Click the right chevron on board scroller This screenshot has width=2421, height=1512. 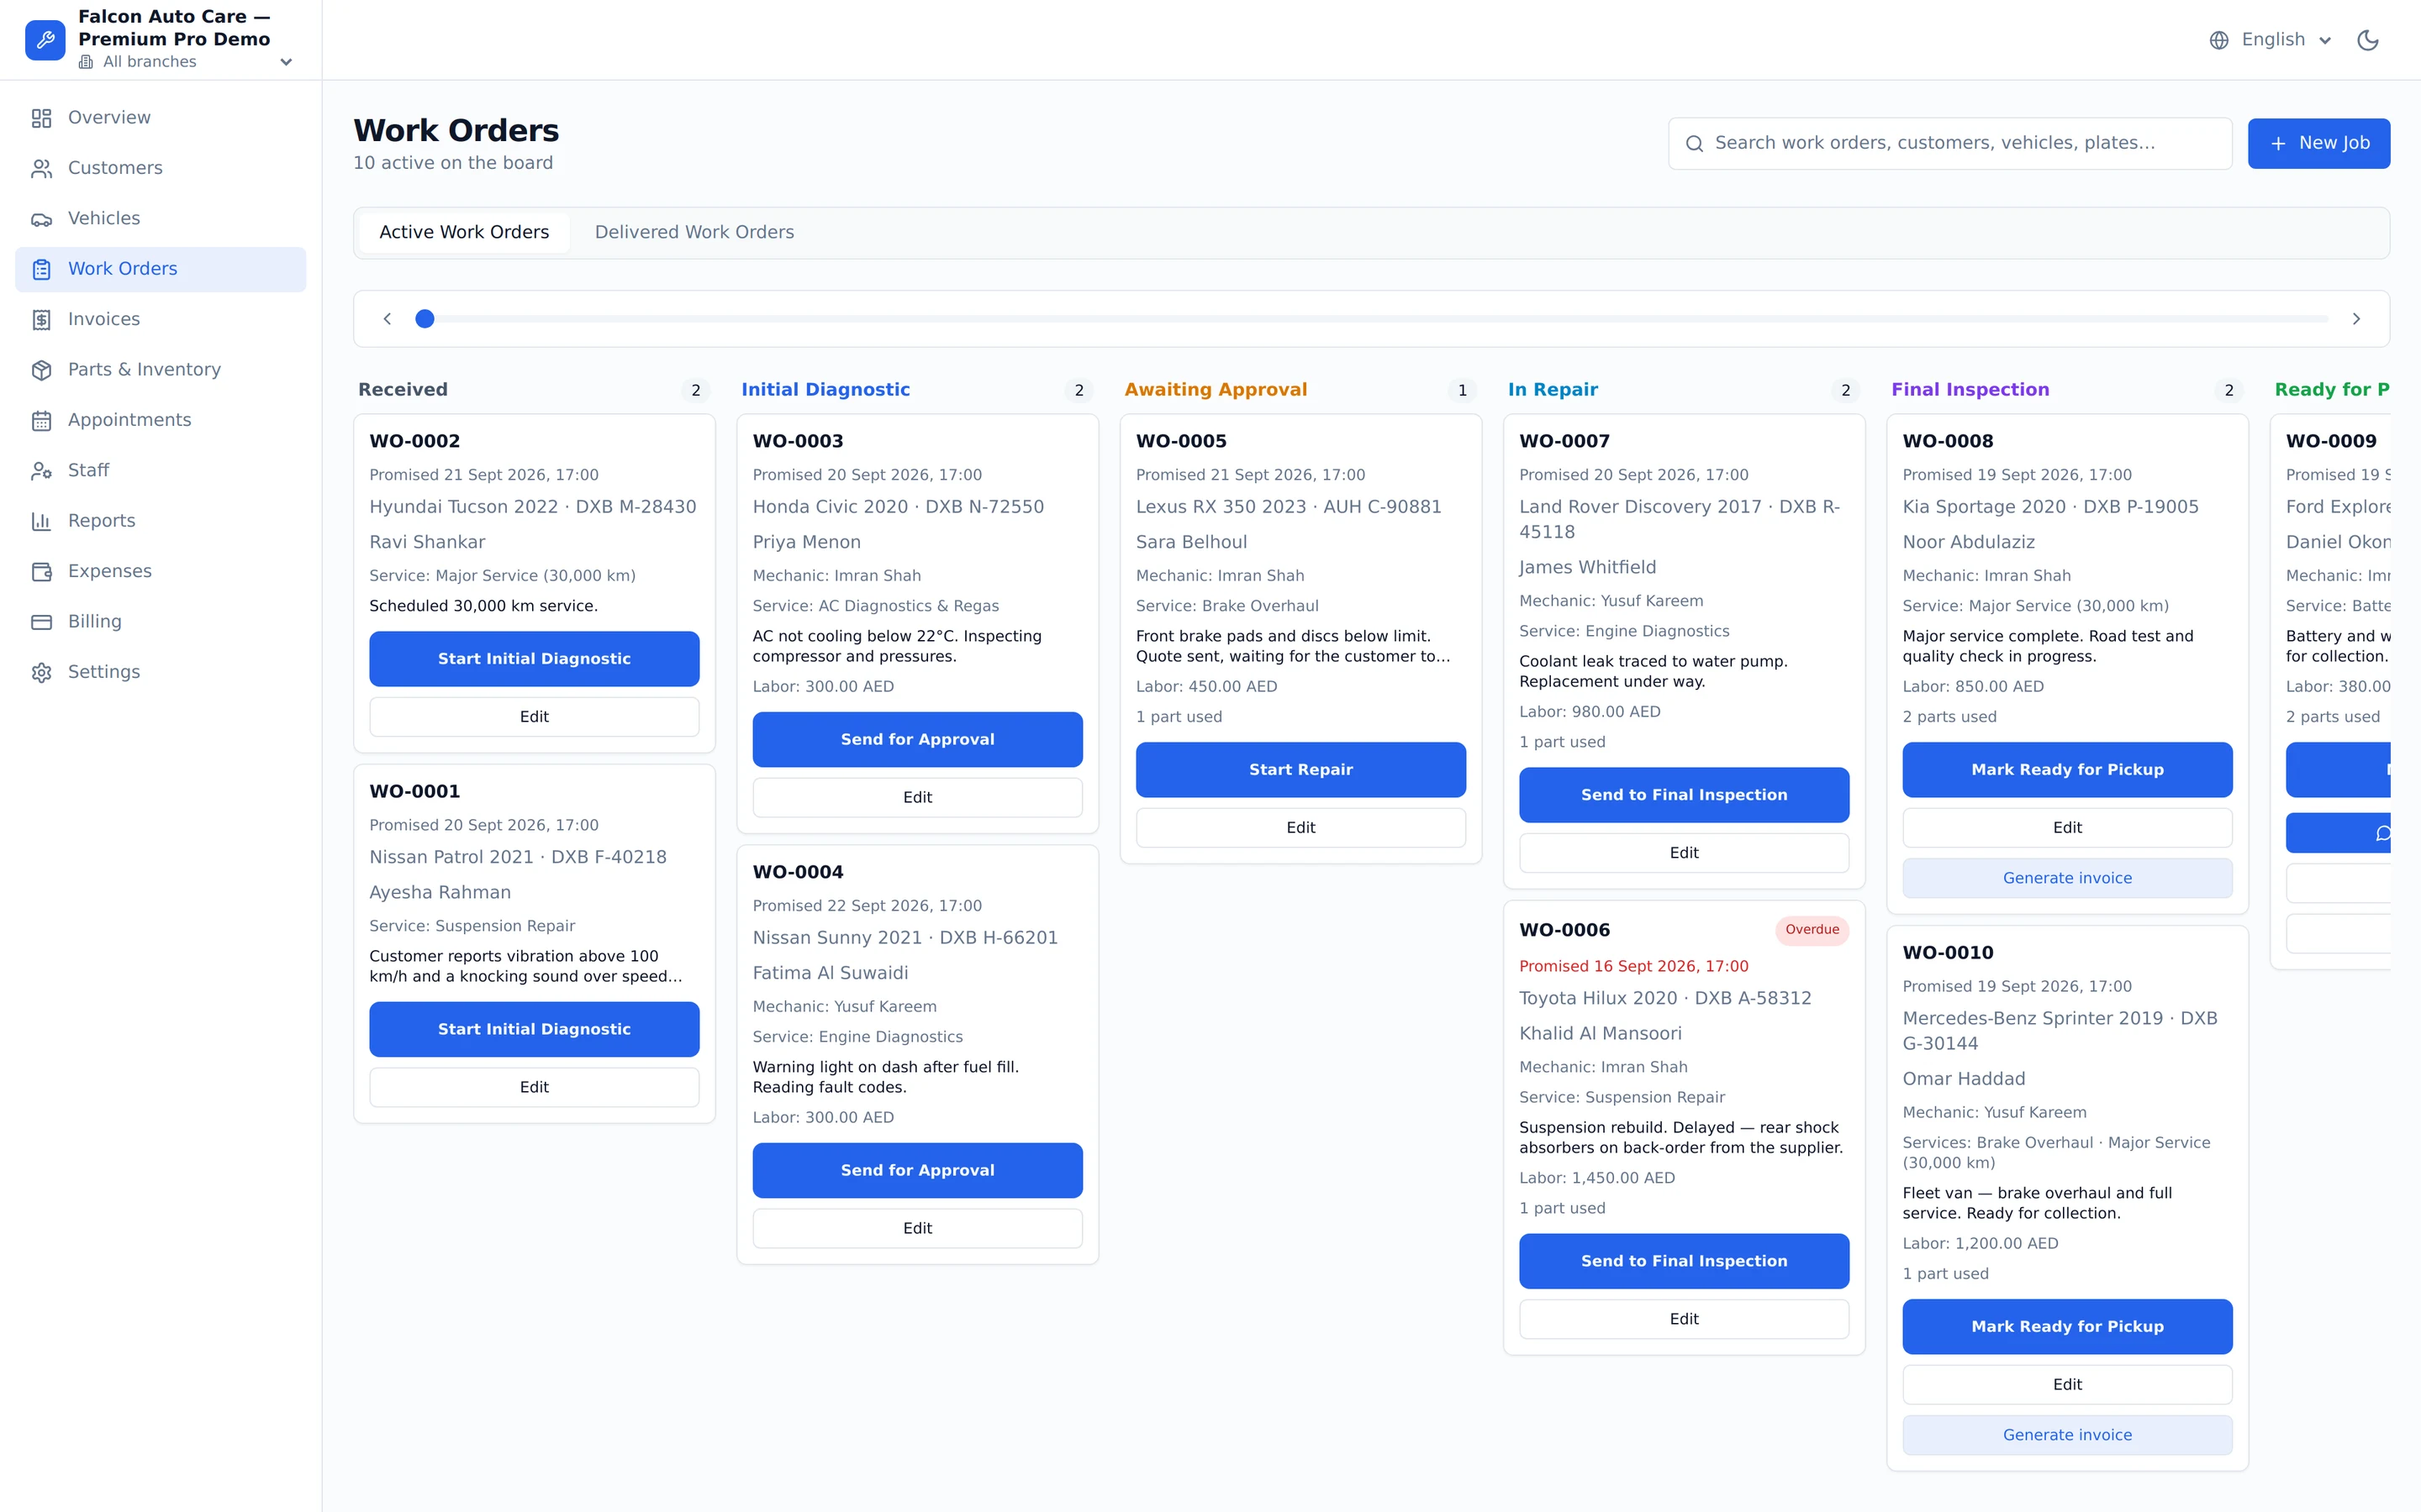(2356, 319)
